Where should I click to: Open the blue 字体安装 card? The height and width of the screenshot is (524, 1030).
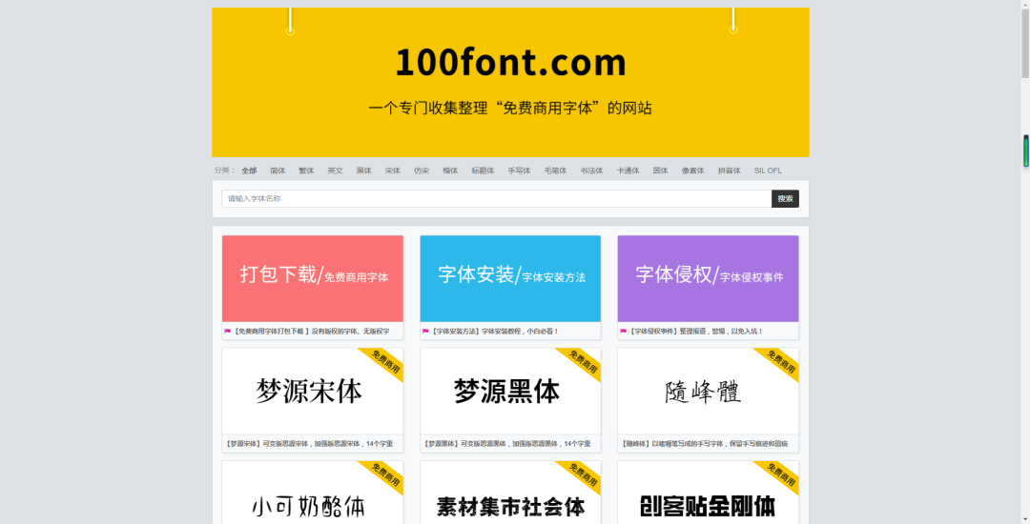pos(510,279)
